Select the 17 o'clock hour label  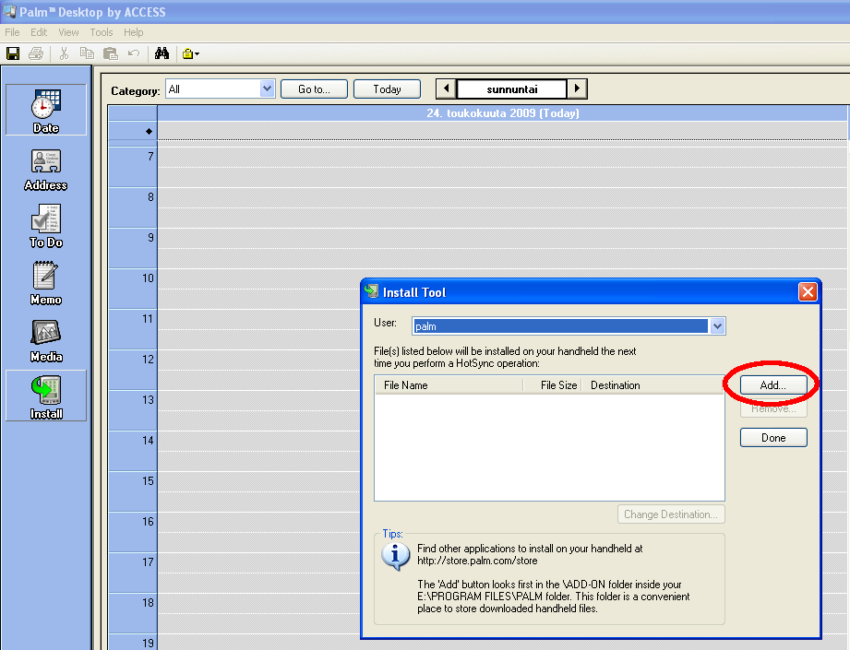[148, 562]
